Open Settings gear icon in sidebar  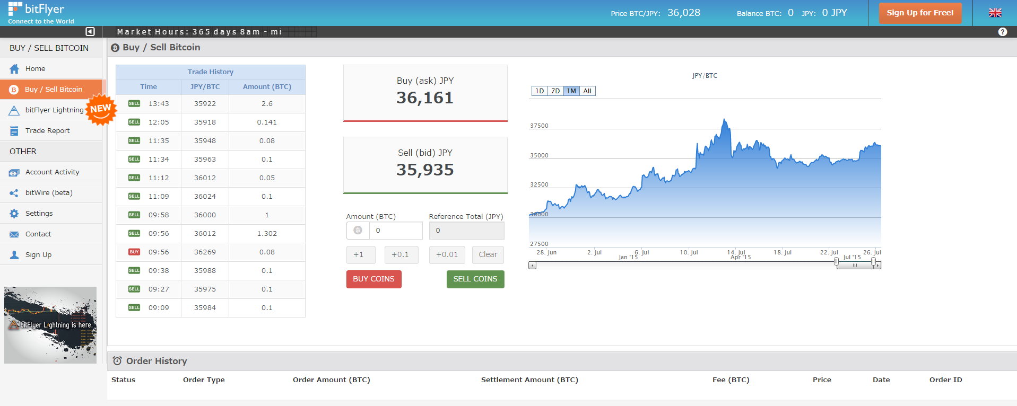(x=14, y=214)
